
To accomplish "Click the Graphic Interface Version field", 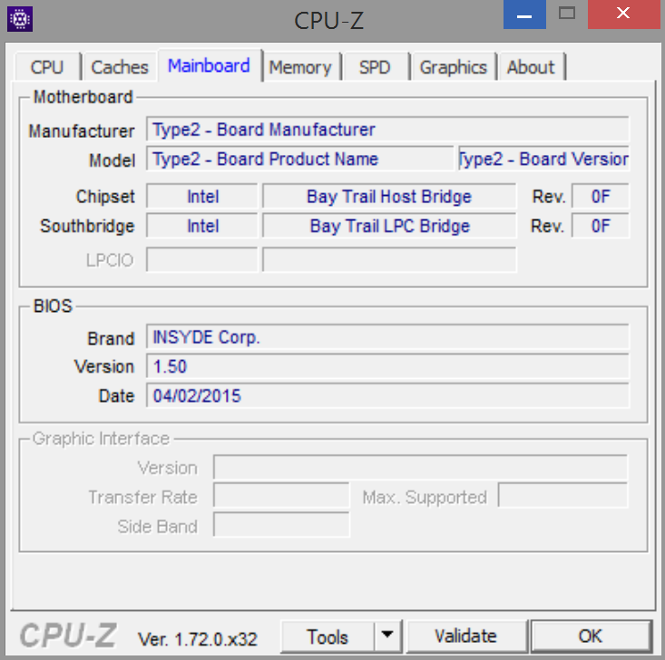I will [x=420, y=468].
